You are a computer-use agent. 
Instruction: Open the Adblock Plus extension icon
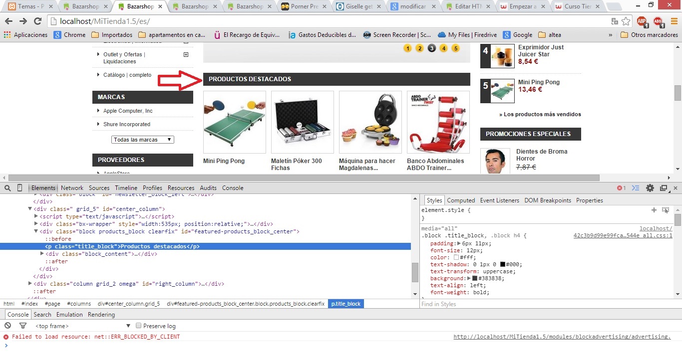[642, 21]
